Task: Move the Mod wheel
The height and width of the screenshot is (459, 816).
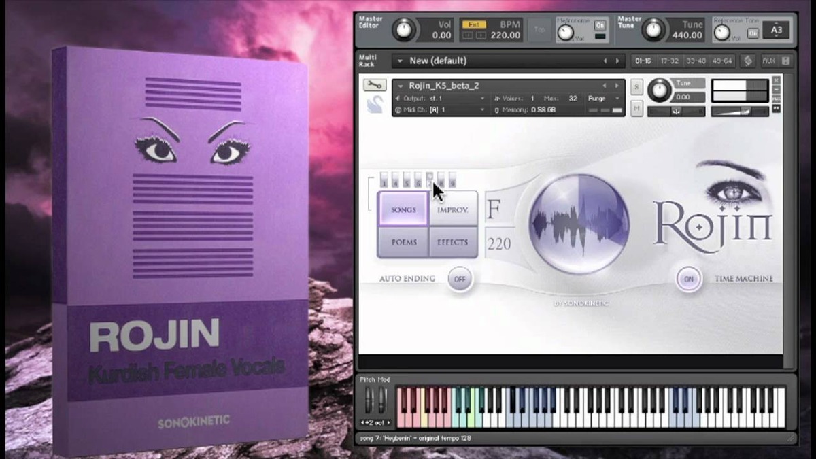Action: [382, 401]
